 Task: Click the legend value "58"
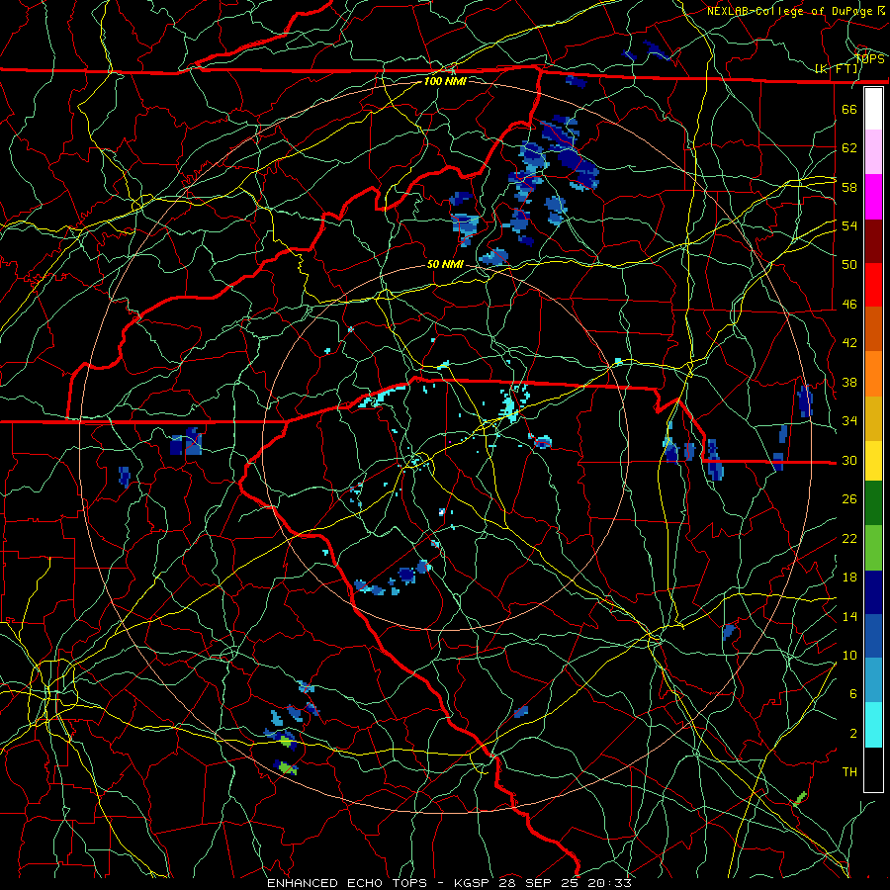point(849,187)
